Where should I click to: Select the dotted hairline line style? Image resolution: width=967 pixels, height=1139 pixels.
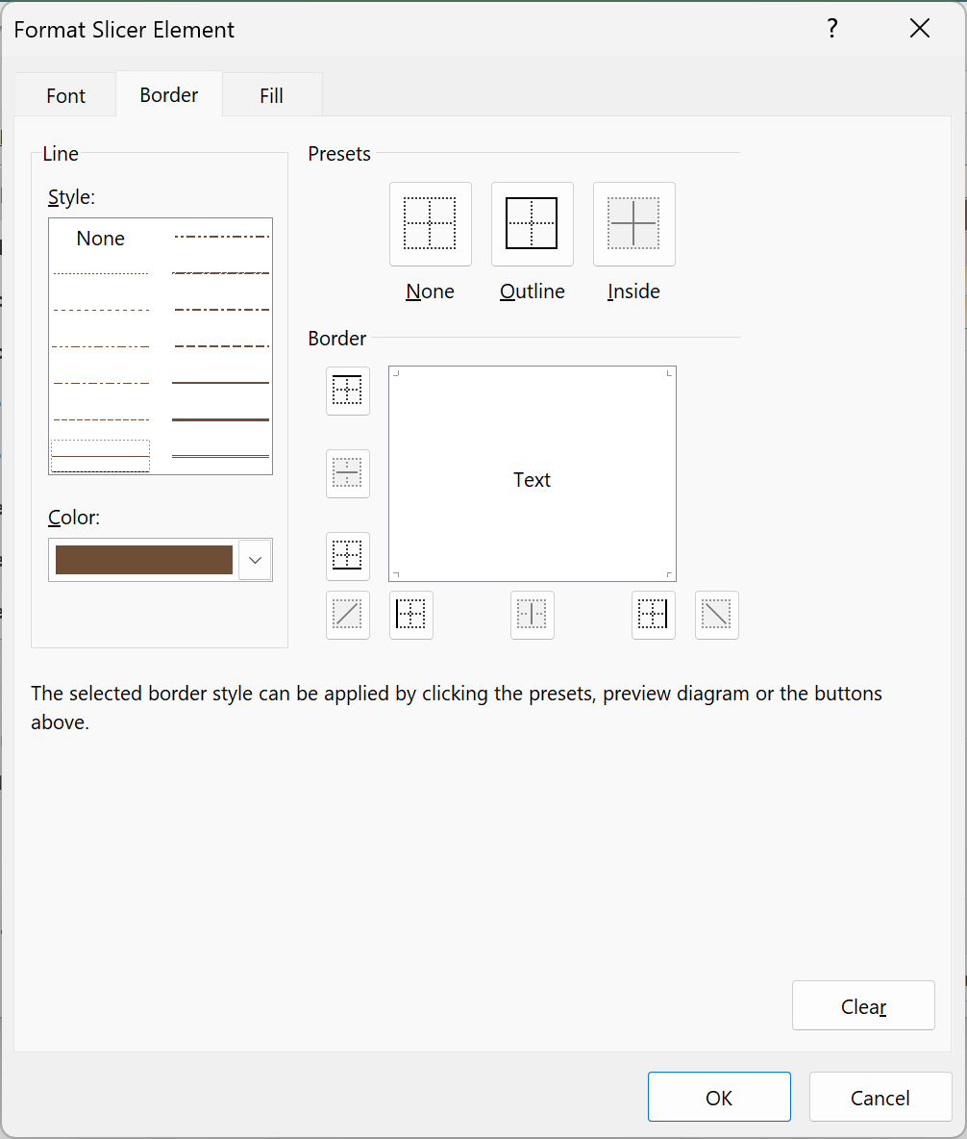click(x=100, y=274)
